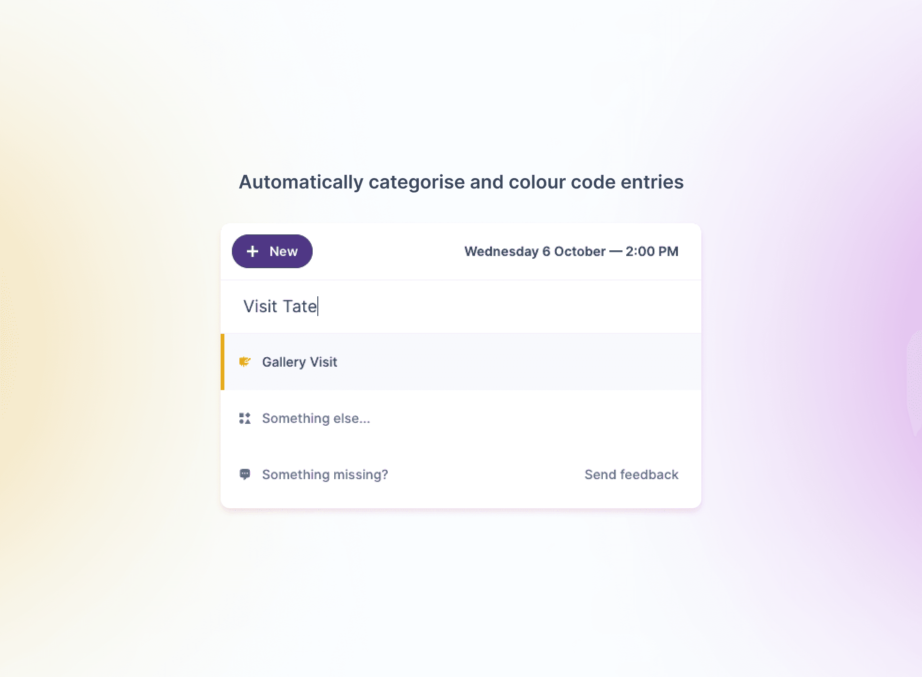Click the orange colour bar on Gallery Visit
Screen dimensions: 922x677
[223, 362]
